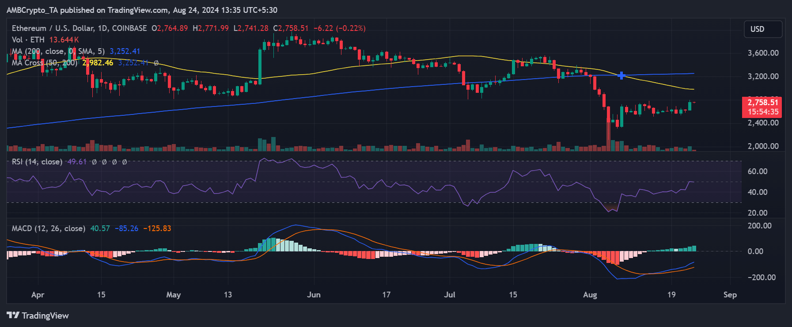
Task: Click the close price C2,758.51
Action: click(291, 28)
